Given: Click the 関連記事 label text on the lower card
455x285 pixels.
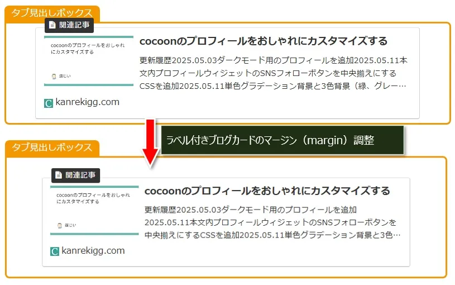Looking at the screenshot, I should [x=80, y=175].
